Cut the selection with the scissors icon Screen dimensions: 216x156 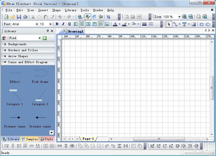[33, 17]
